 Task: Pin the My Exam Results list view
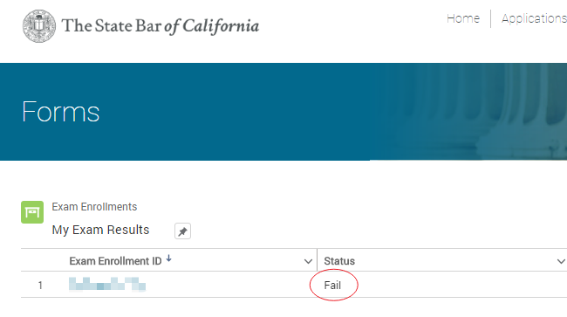(x=182, y=231)
